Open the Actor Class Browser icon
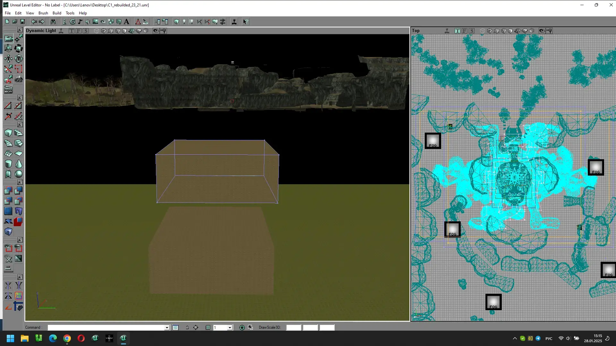The width and height of the screenshot is (616, 346). coord(64,21)
